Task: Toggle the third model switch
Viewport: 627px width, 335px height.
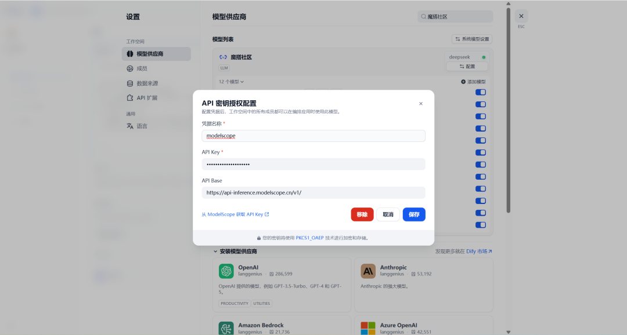Action: pyautogui.click(x=481, y=116)
